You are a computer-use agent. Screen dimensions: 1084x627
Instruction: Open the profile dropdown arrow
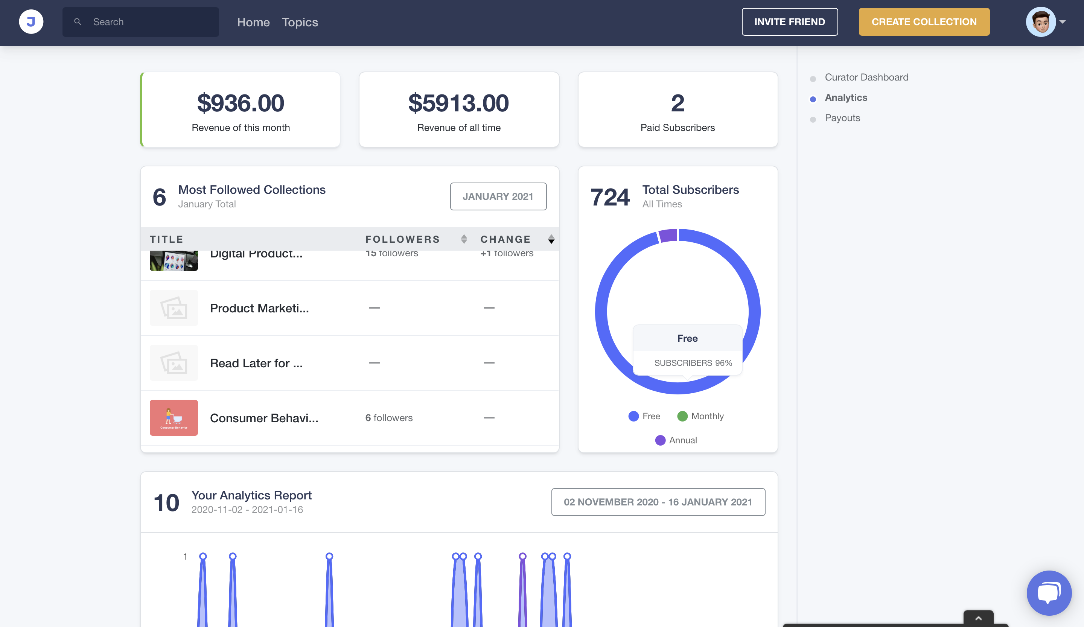1063,22
